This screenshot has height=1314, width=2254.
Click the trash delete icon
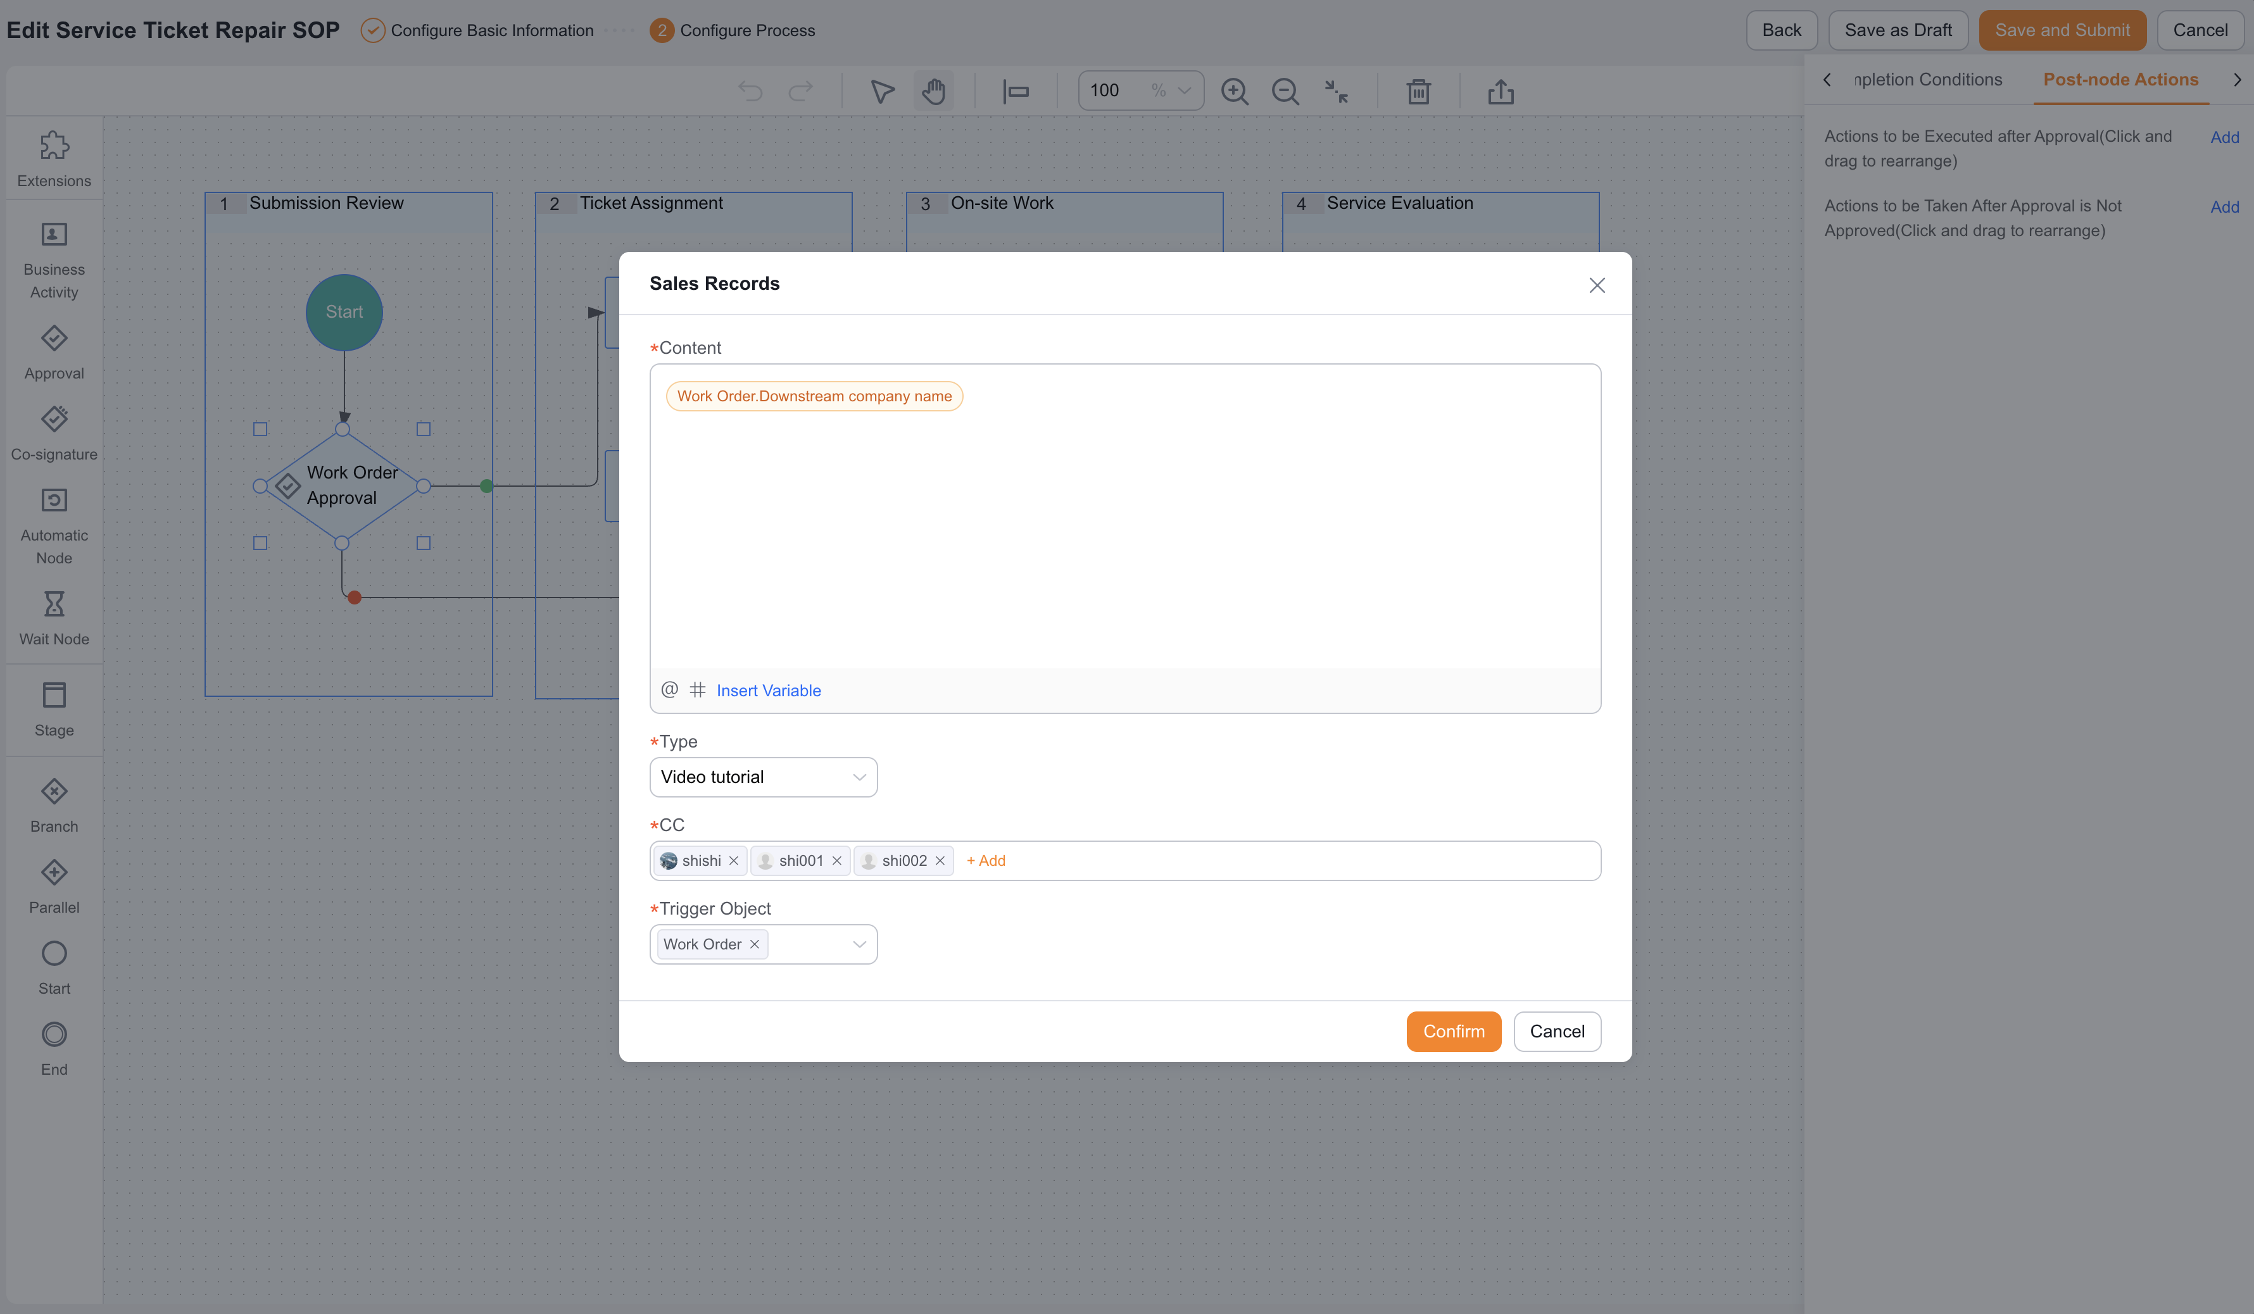click(x=1419, y=91)
